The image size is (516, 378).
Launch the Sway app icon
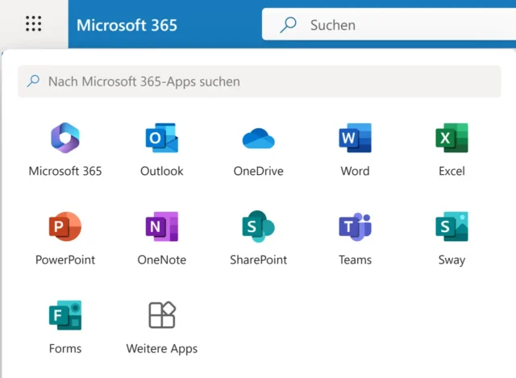coord(451,227)
